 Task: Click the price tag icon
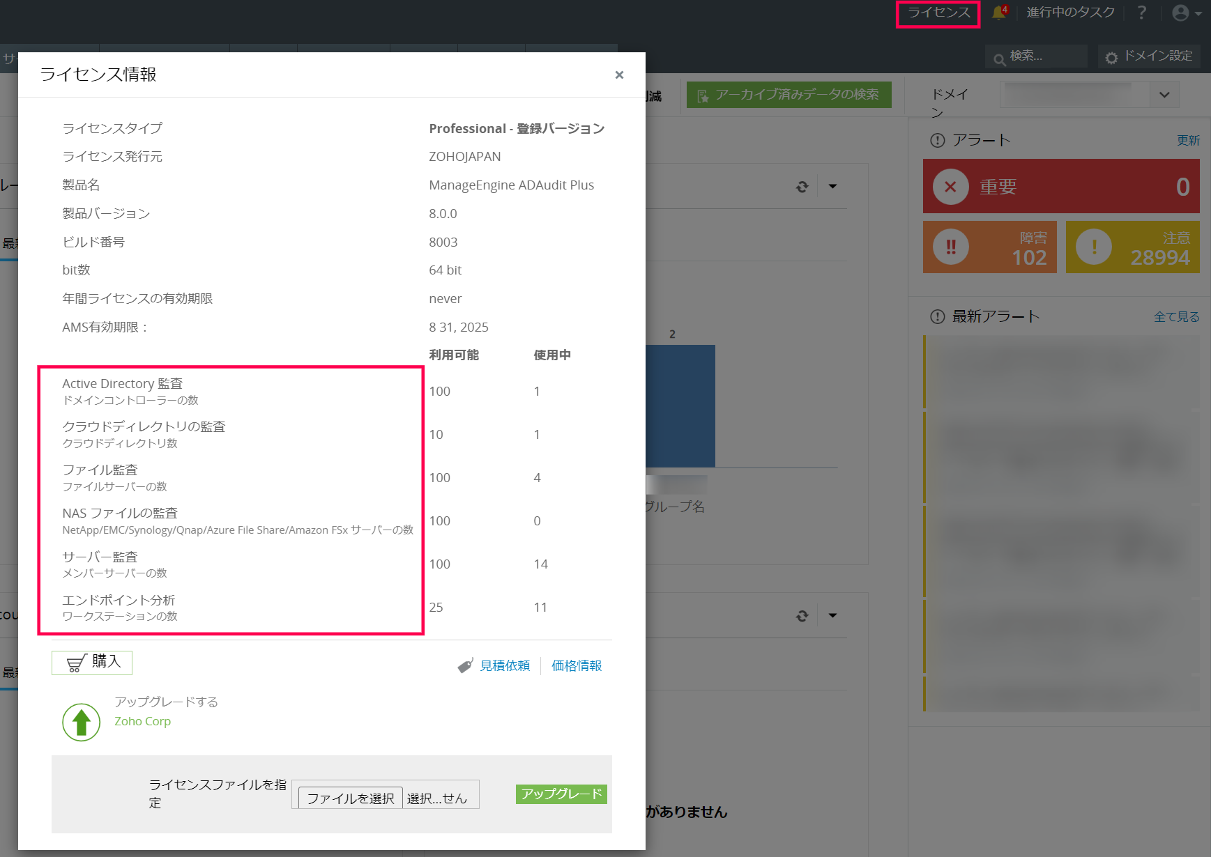point(465,666)
